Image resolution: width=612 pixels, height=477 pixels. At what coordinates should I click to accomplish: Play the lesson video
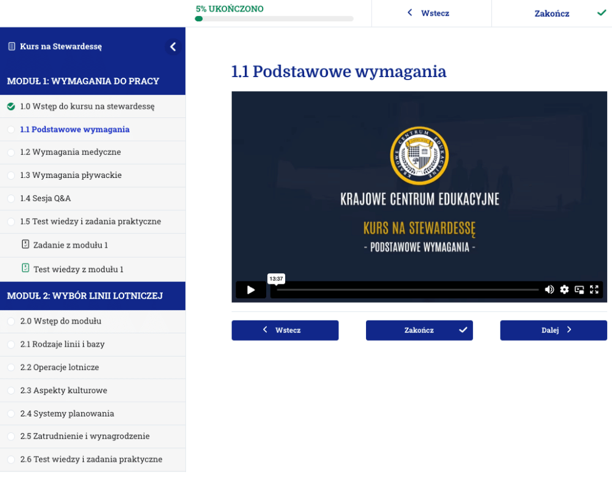(x=251, y=290)
